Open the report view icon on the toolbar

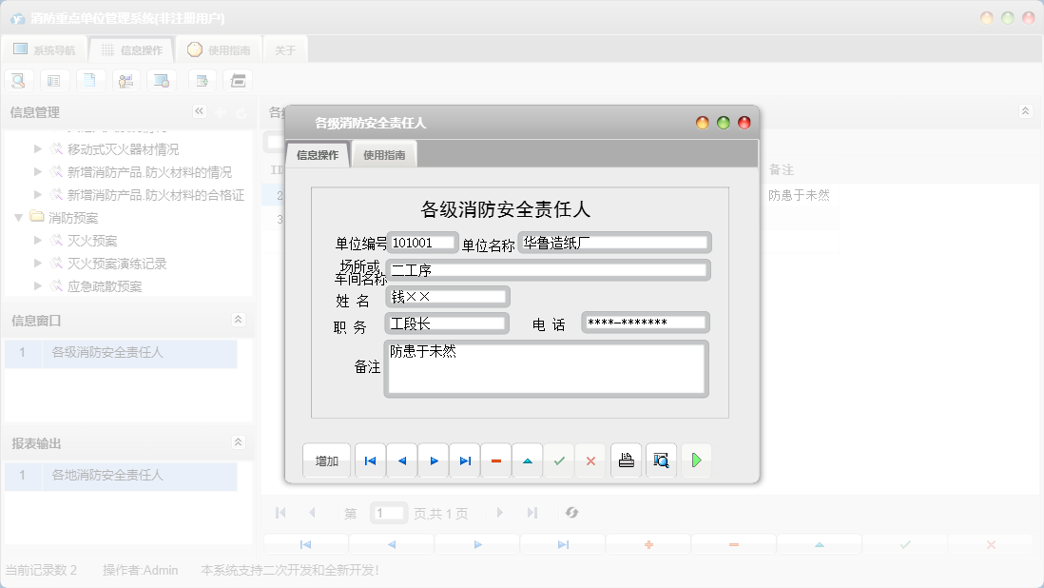click(54, 80)
